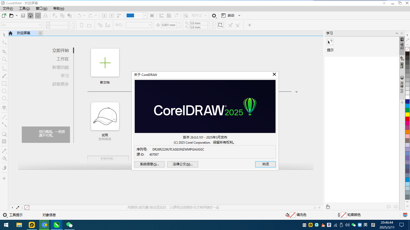Toggle the treat-as-filled bounding box icon
This screenshot has width=410, height=230.
pos(220,25)
